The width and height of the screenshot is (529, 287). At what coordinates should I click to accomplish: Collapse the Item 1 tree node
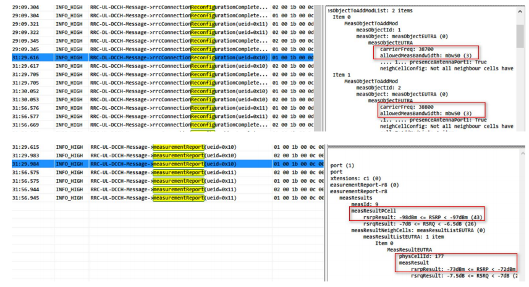click(338, 75)
